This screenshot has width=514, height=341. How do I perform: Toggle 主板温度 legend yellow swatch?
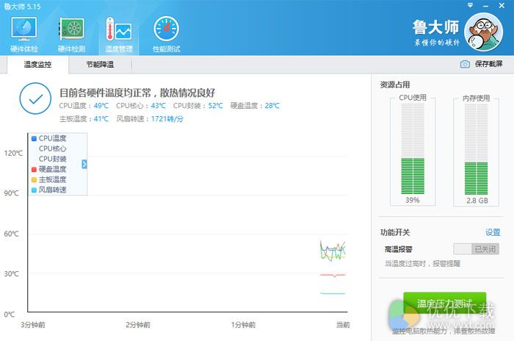[34, 179]
